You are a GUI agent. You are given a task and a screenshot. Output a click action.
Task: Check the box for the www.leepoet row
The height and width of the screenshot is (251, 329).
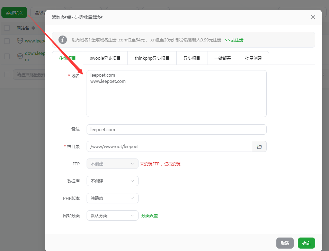click(7, 41)
